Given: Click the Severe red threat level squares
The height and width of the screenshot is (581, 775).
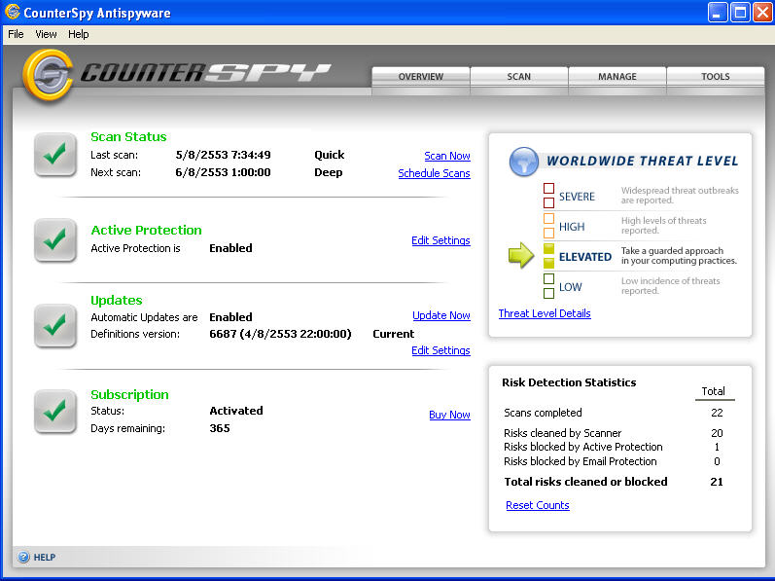Looking at the screenshot, I should pos(548,196).
